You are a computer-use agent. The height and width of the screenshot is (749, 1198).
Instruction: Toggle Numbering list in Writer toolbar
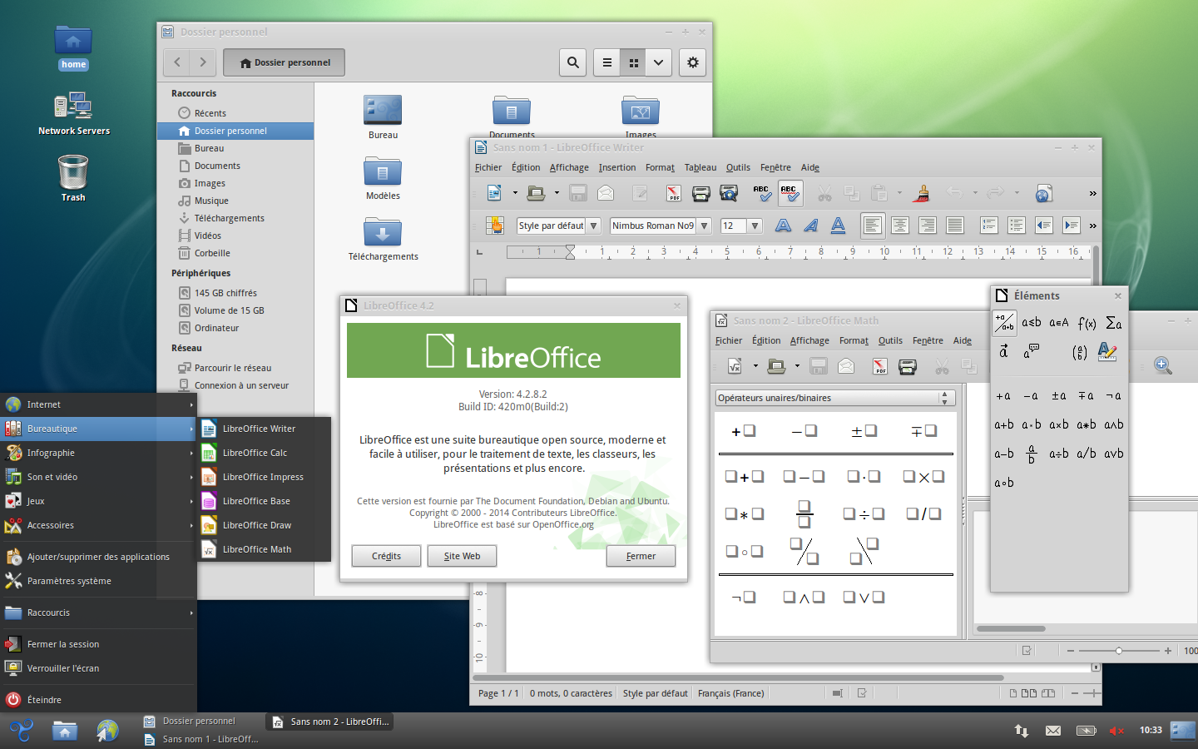click(988, 226)
